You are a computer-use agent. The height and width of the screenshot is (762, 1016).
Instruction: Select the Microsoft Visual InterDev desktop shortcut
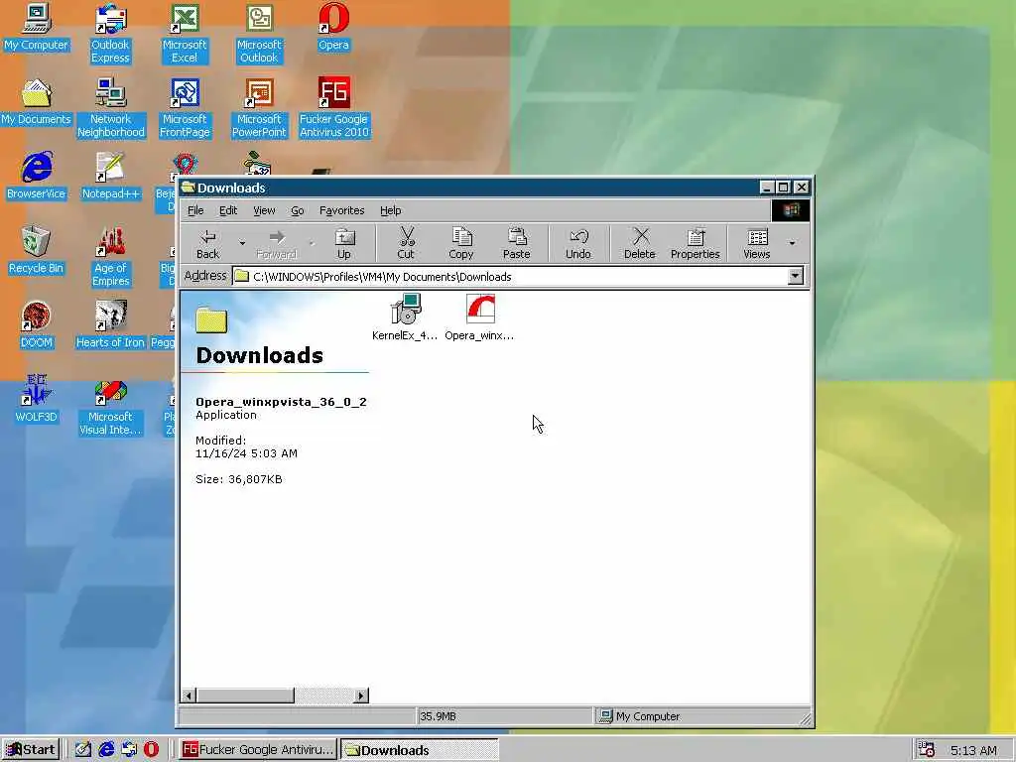coord(111,406)
